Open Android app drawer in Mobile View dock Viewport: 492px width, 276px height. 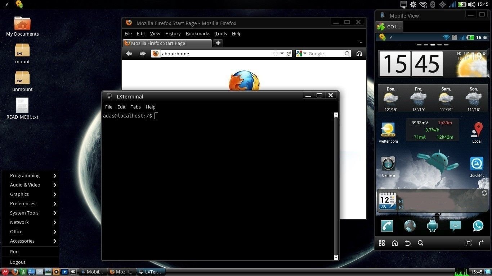click(x=432, y=226)
